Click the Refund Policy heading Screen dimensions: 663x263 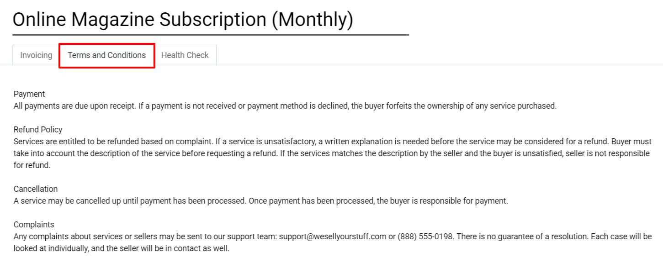pos(38,129)
